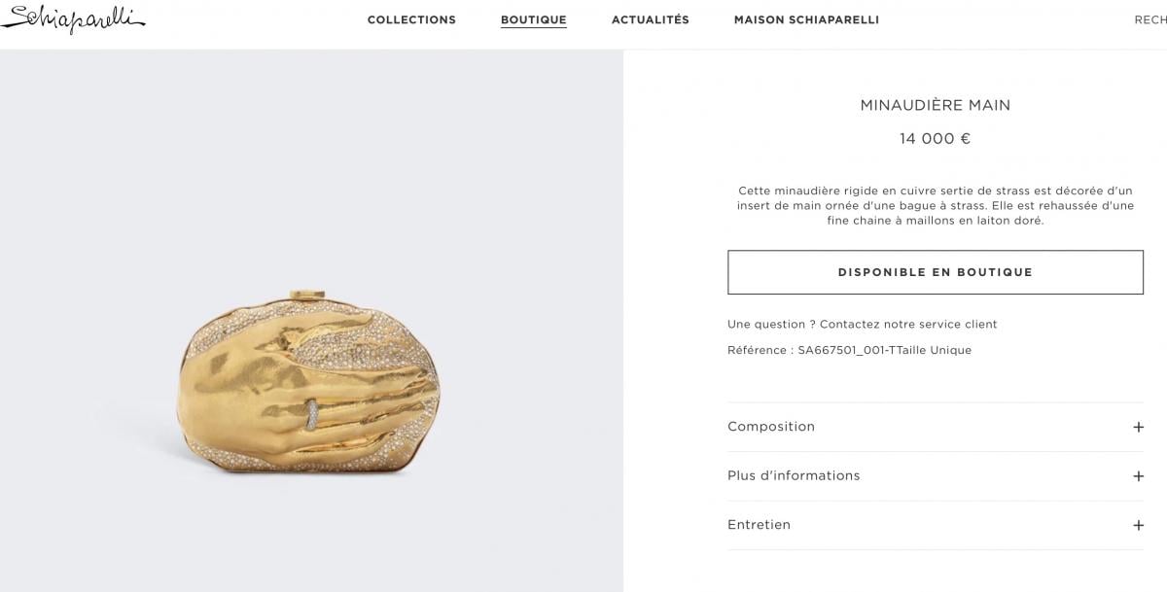Open the Collections menu

coord(411,20)
